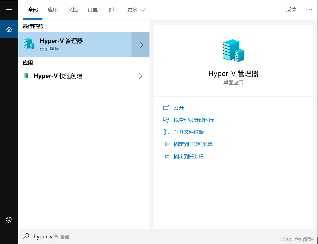Image resolution: width=318 pixels, height=244 pixels.
Task: Switch to the 设置 tab
Action: pos(93,10)
